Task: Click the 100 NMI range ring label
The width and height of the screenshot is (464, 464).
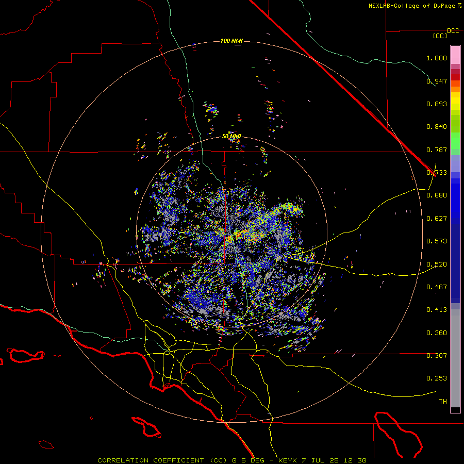Action: (x=231, y=41)
